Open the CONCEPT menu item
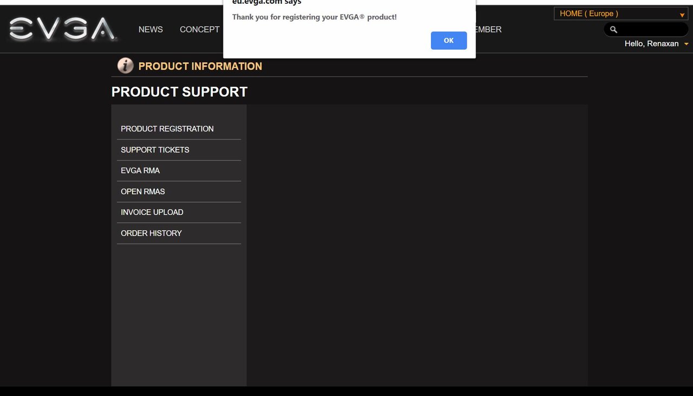The image size is (693, 396). click(200, 30)
